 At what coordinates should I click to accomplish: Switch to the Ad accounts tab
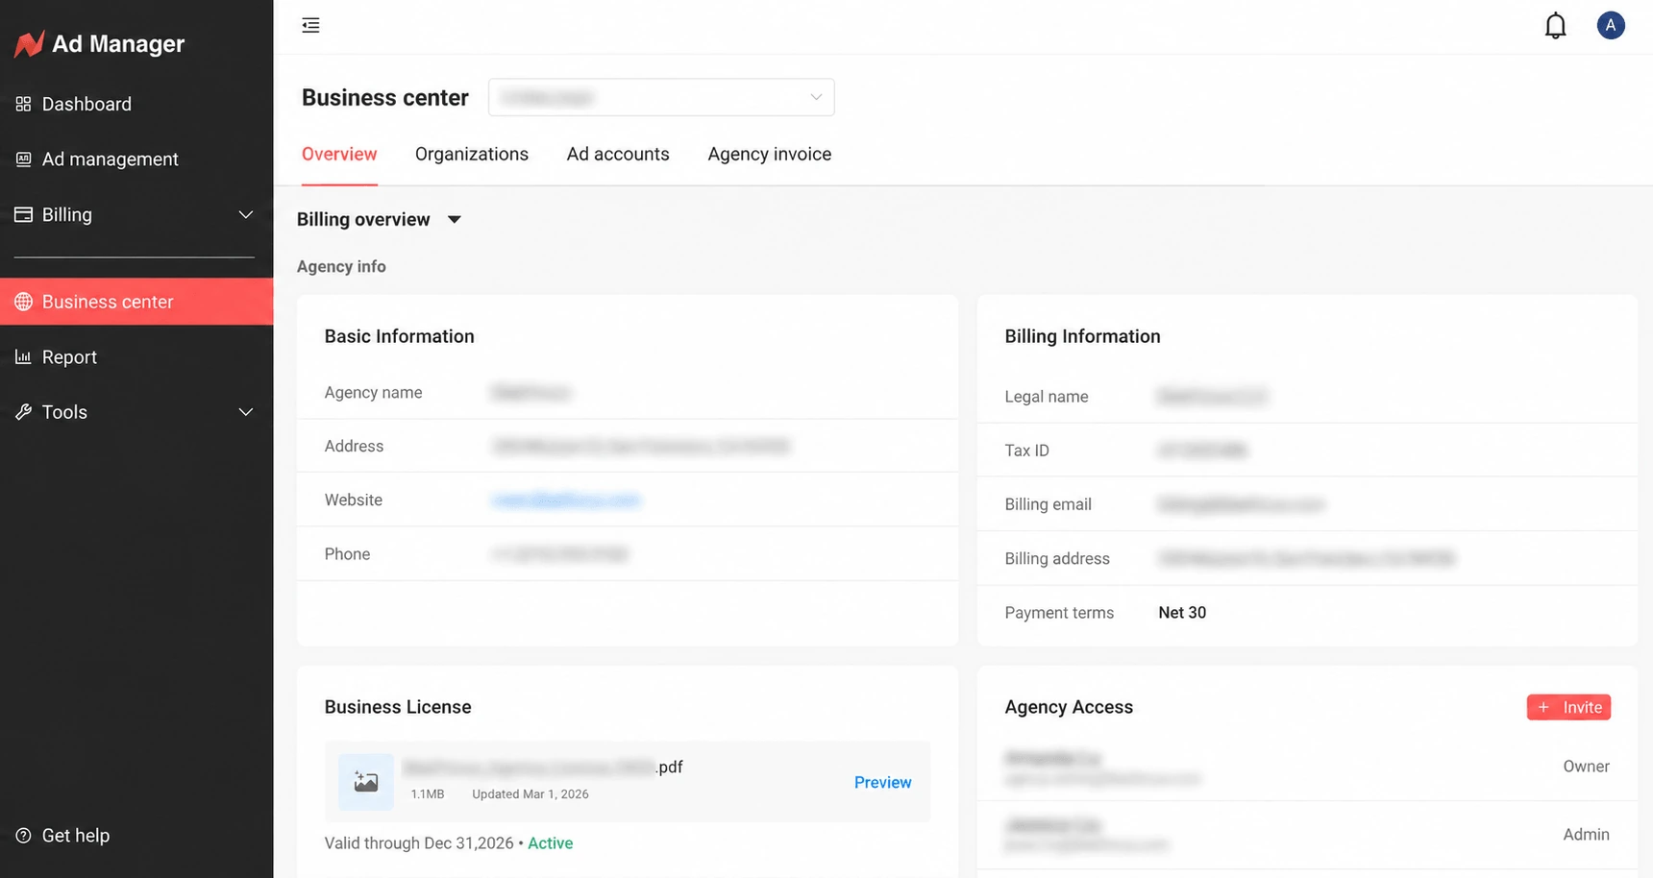pyautogui.click(x=618, y=155)
